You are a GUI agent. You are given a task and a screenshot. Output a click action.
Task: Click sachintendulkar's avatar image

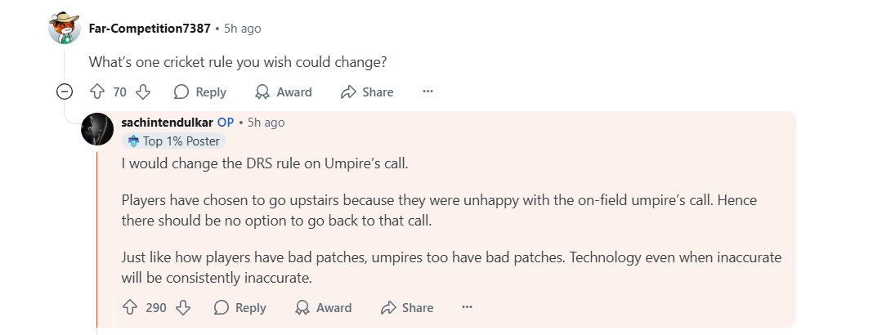pyautogui.click(x=97, y=128)
